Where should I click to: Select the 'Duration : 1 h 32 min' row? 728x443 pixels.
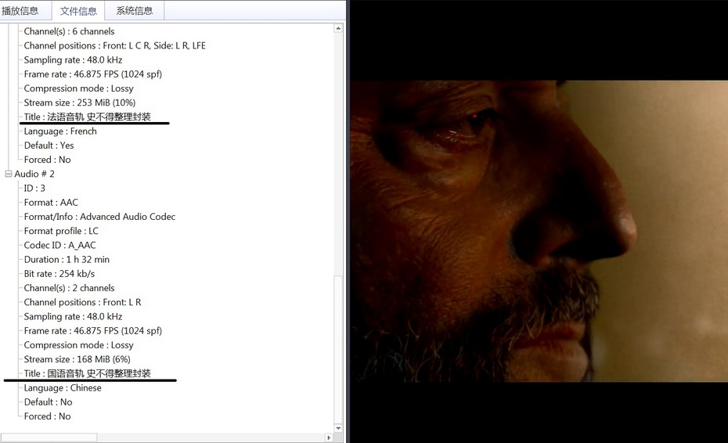tap(67, 259)
